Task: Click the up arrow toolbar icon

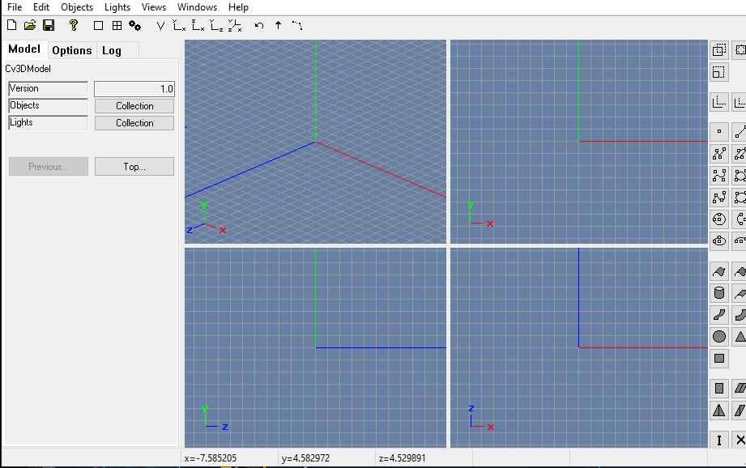Action: click(279, 25)
